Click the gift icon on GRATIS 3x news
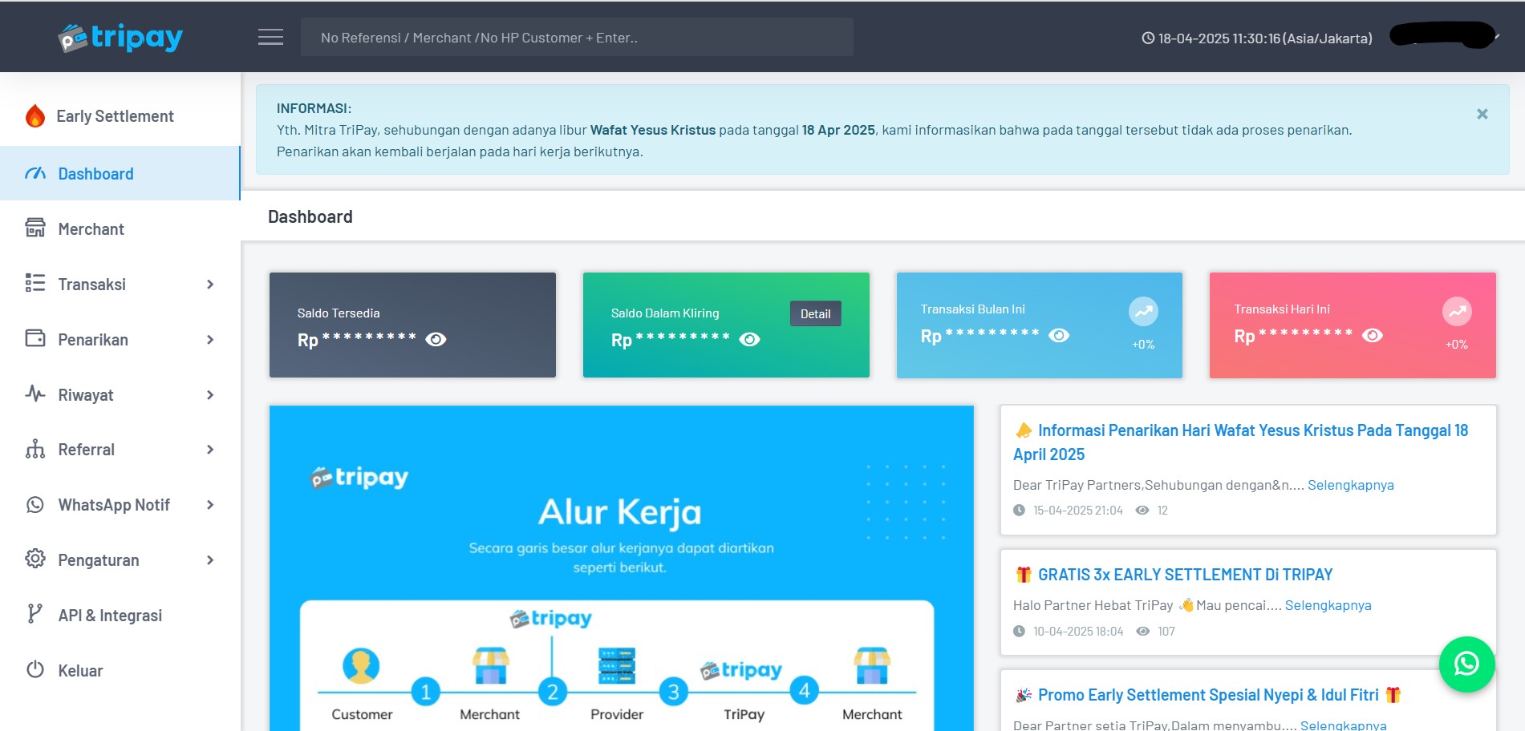 click(x=1024, y=575)
